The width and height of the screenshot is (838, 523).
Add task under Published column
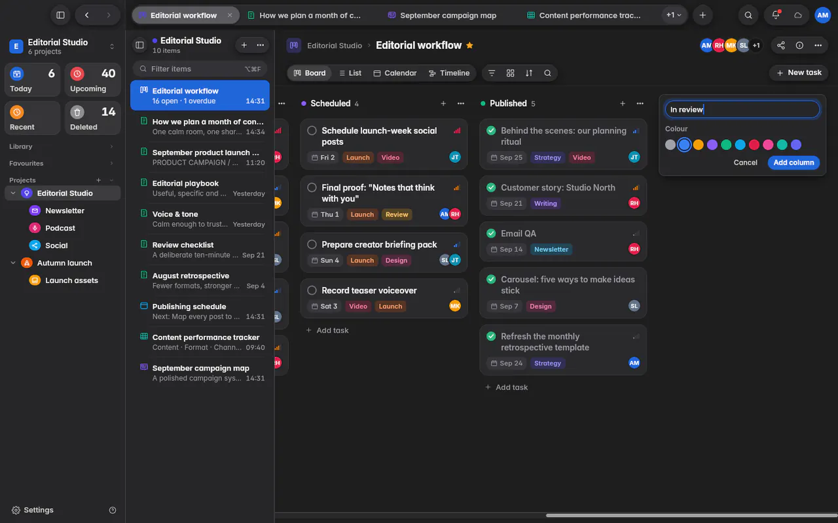tap(506, 387)
